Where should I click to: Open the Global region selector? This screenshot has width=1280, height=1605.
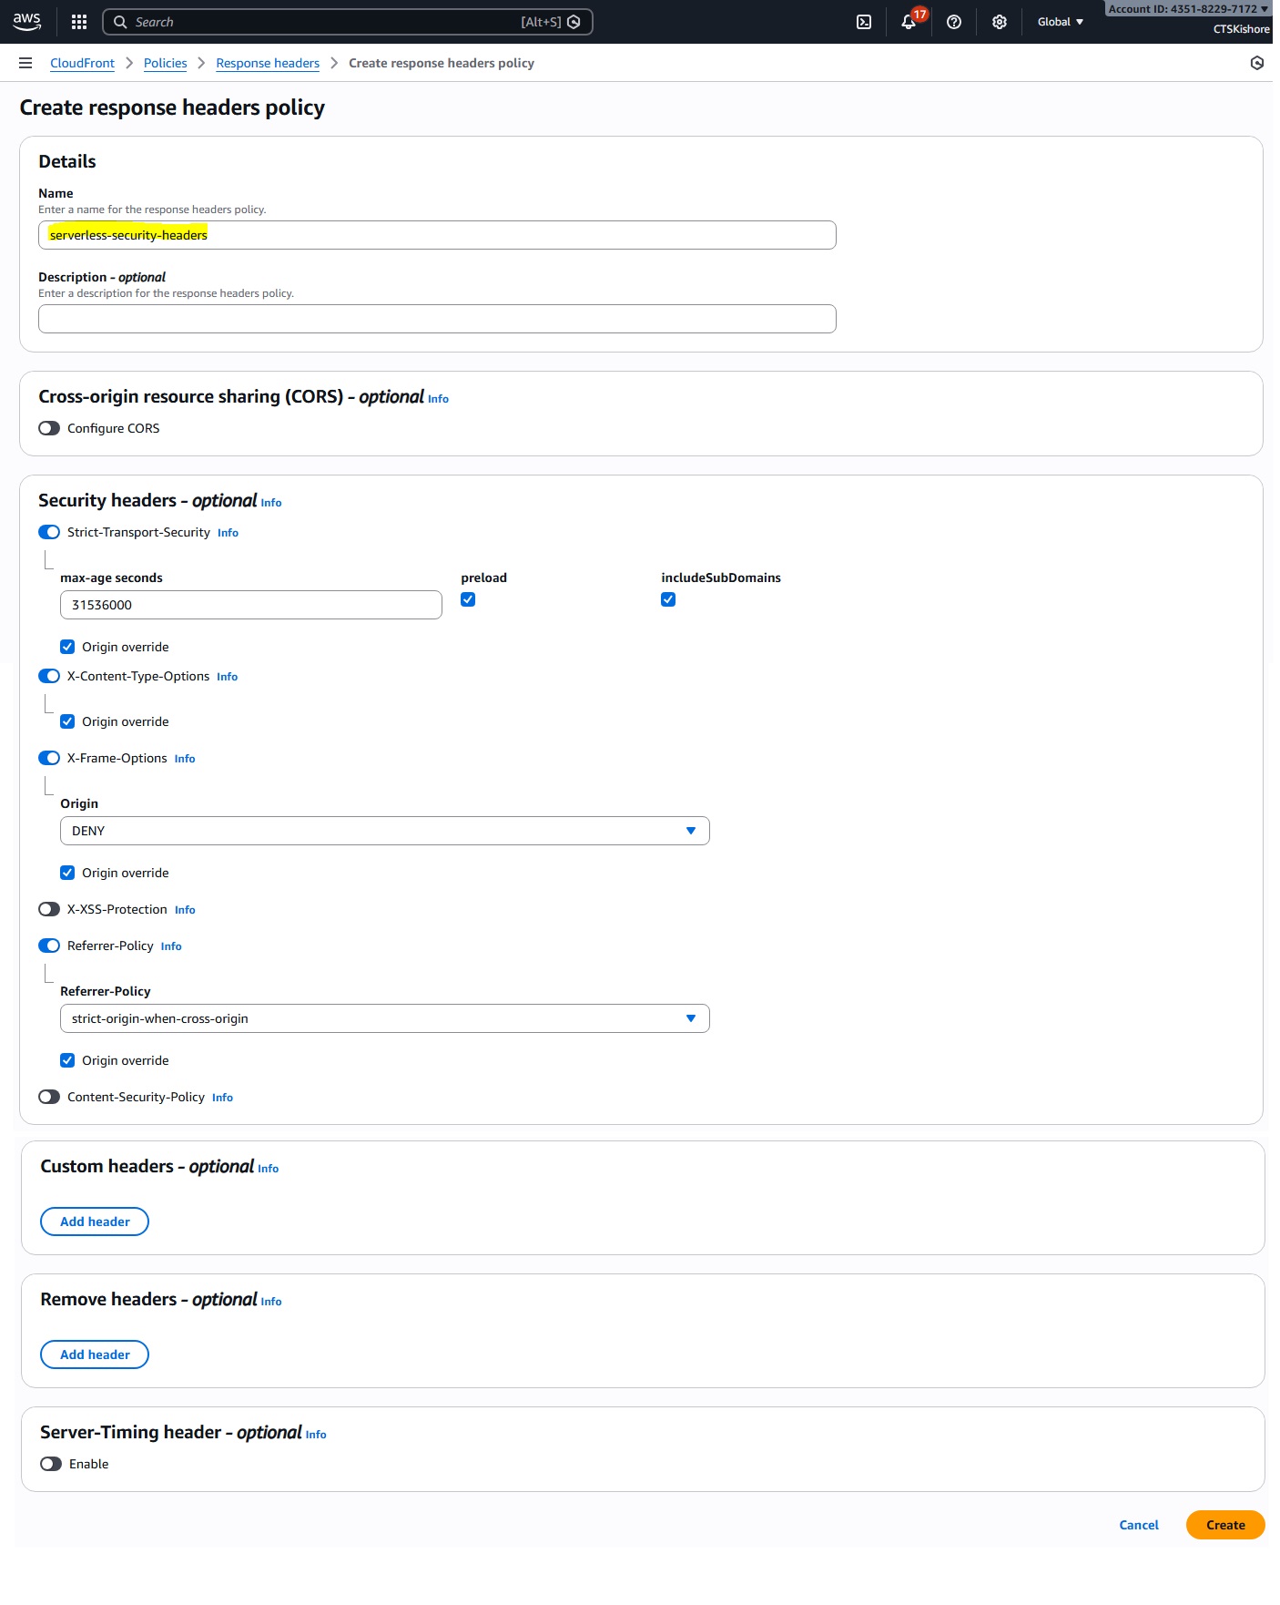click(1060, 22)
